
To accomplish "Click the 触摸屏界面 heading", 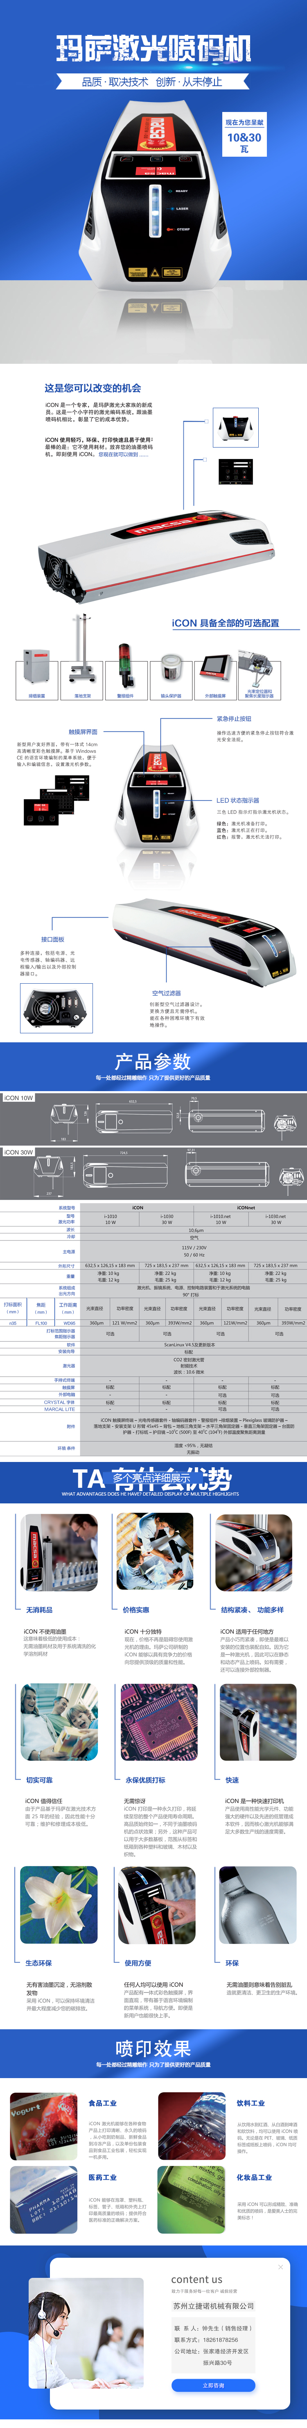I will (83, 731).
